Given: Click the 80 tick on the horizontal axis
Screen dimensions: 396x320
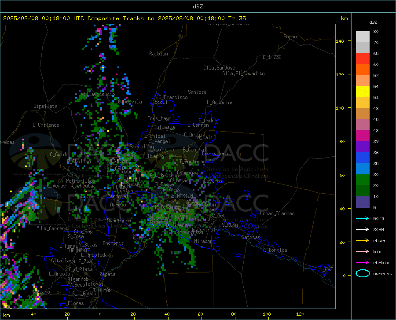Looking at the screenshot, I should click(x=234, y=314).
